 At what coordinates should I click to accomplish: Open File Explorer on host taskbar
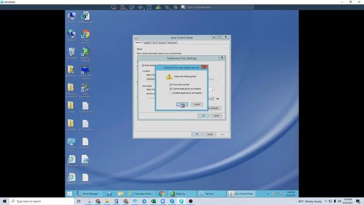[x=107, y=201]
